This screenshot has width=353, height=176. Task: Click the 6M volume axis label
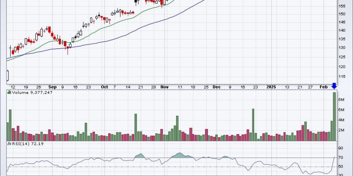point(341,110)
